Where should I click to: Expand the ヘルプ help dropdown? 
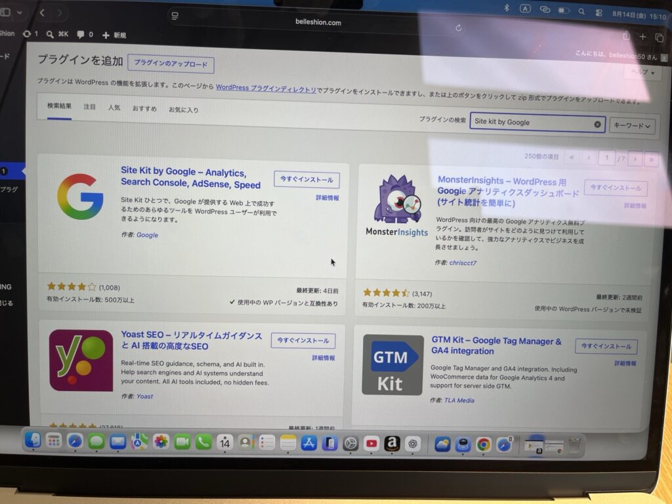643,72
